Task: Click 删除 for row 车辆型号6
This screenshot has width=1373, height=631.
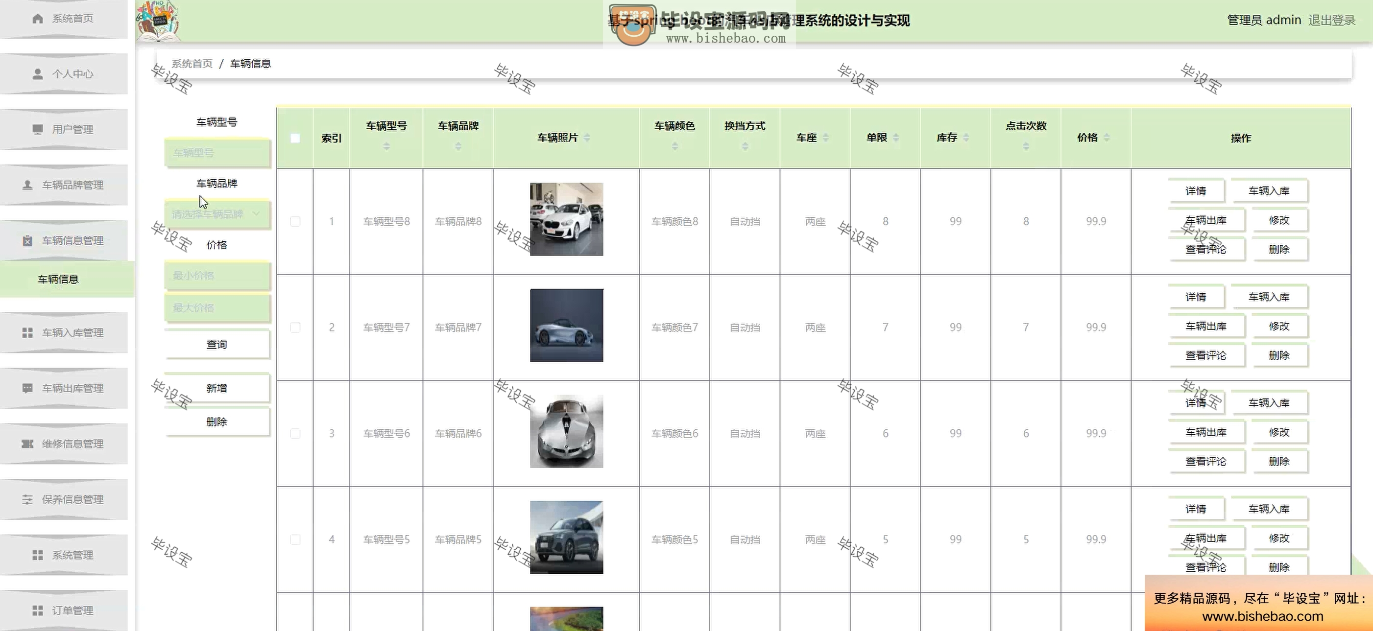Action: pyautogui.click(x=1279, y=461)
